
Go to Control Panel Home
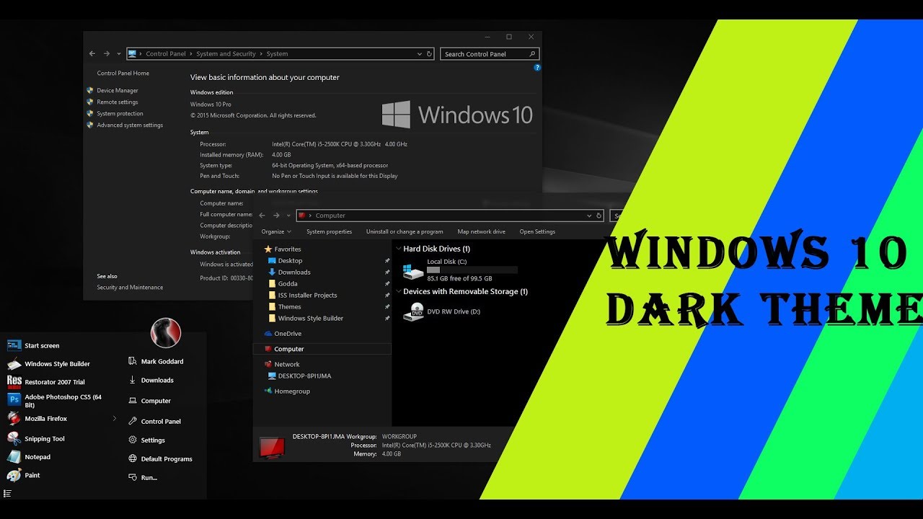[x=123, y=74]
